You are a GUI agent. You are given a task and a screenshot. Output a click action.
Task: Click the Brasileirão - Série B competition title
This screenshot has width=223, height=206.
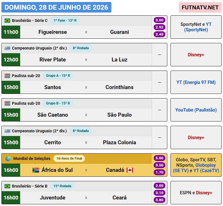pyautogui.click(x=30, y=186)
